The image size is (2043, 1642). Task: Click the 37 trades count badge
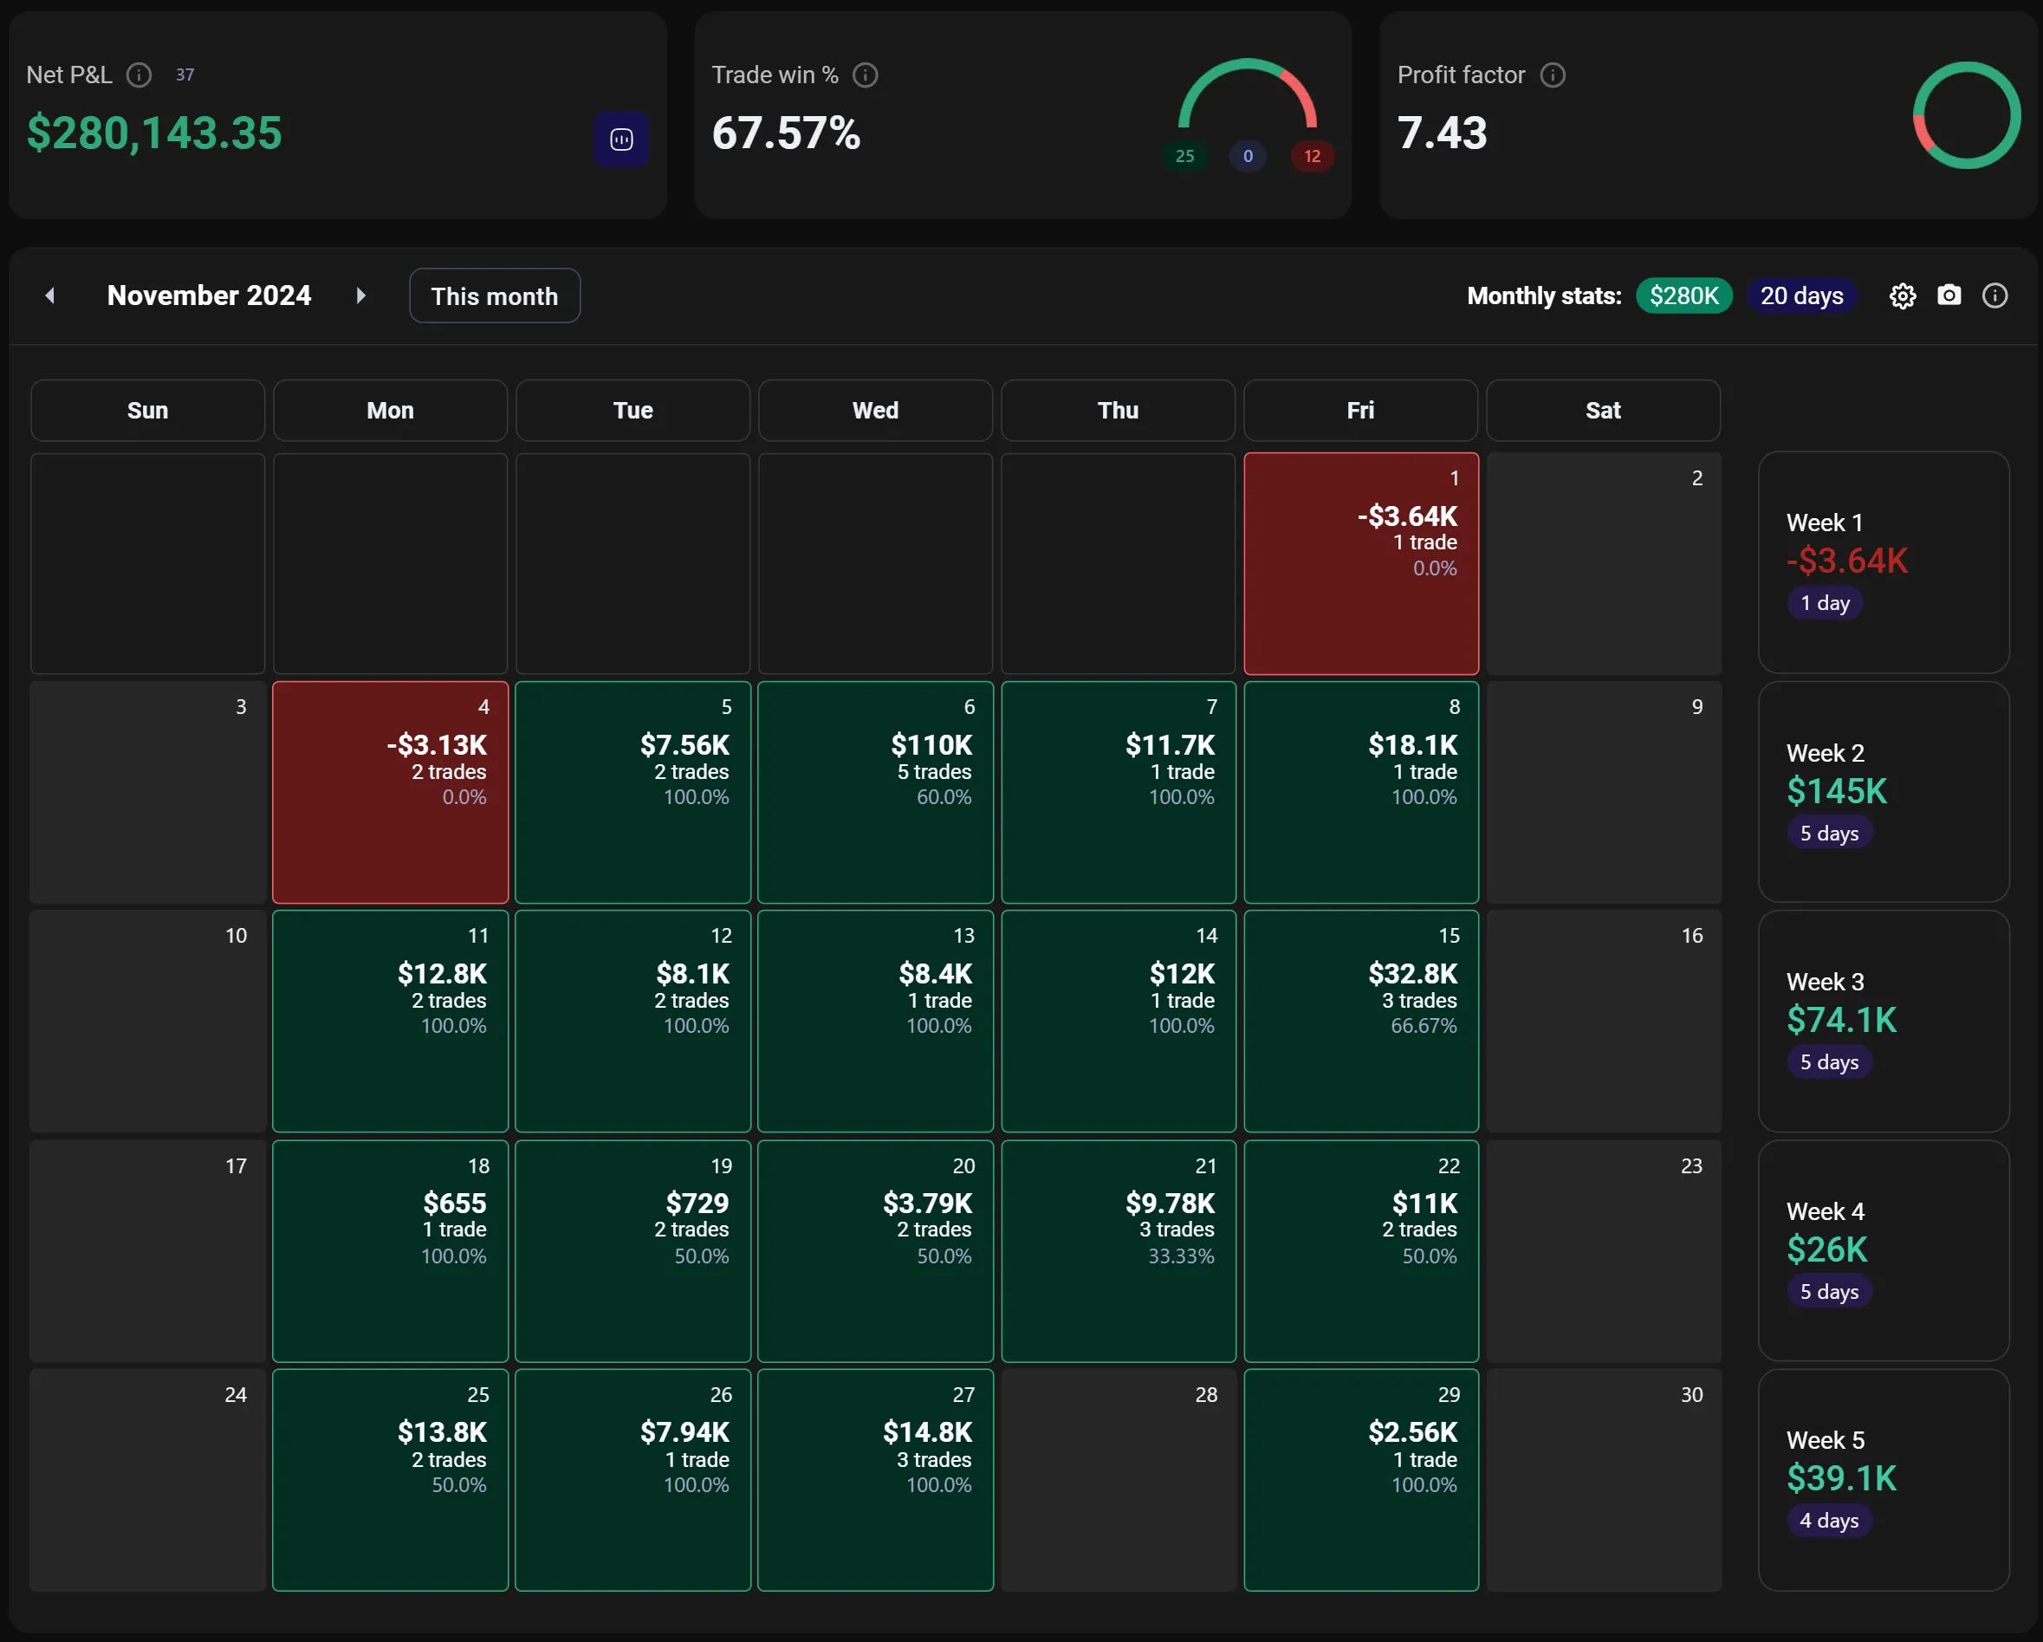pyautogui.click(x=185, y=75)
